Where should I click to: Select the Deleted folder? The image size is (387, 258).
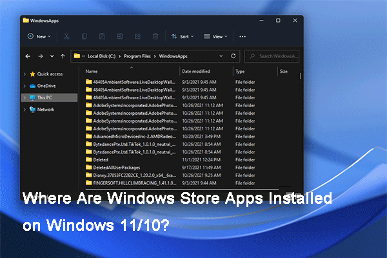click(101, 160)
